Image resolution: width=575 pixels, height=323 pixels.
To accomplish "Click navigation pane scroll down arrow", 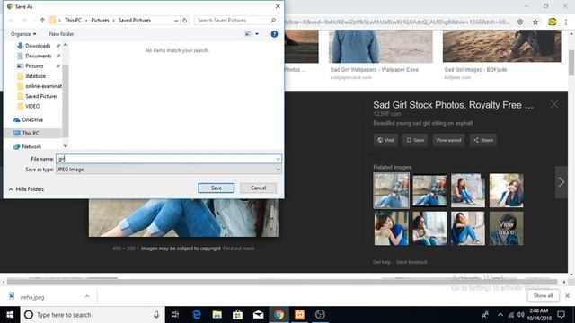I will [x=66, y=145].
